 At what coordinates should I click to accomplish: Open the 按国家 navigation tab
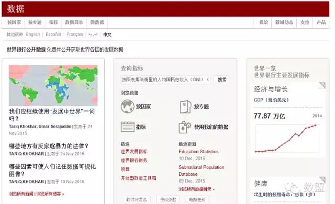[x=14, y=22]
